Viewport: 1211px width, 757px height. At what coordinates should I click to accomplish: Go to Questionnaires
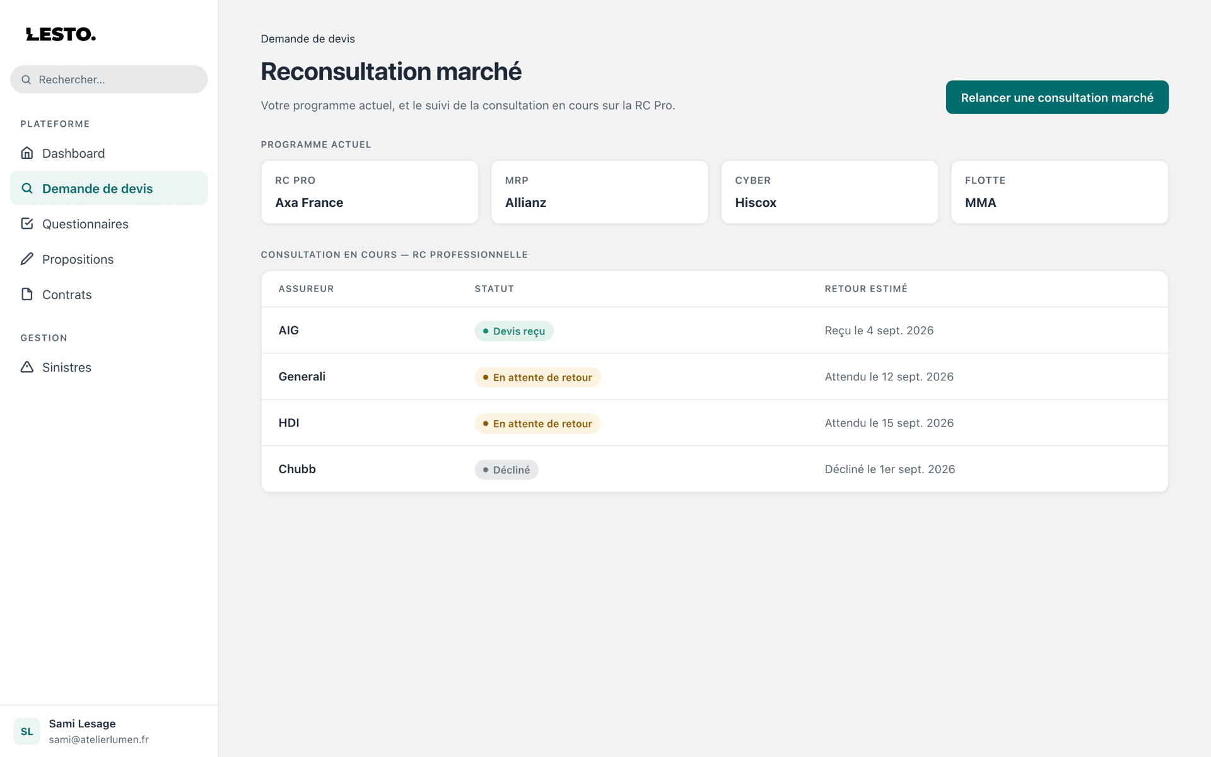pos(108,223)
